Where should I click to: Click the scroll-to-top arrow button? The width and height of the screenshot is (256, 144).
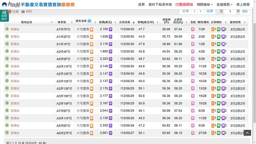pos(247,133)
